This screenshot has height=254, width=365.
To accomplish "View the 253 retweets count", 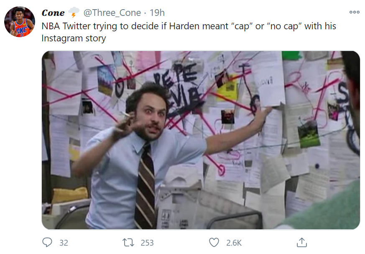I will pos(147,243).
